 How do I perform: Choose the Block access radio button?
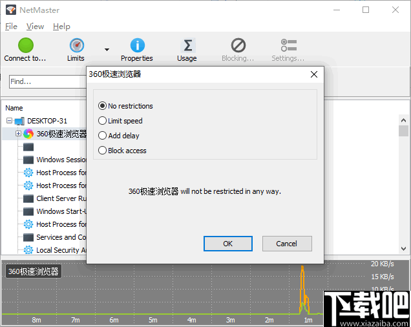tap(102, 151)
